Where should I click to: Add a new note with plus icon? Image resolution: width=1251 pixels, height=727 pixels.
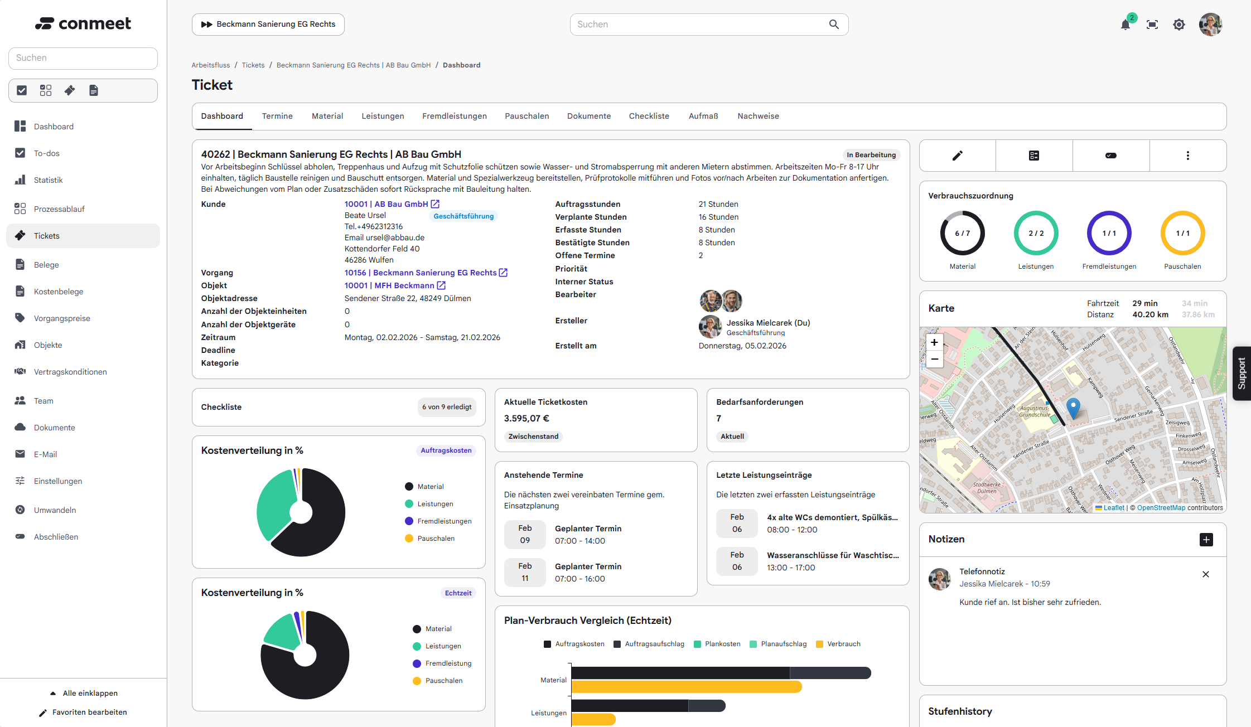tap(1206, 539)
